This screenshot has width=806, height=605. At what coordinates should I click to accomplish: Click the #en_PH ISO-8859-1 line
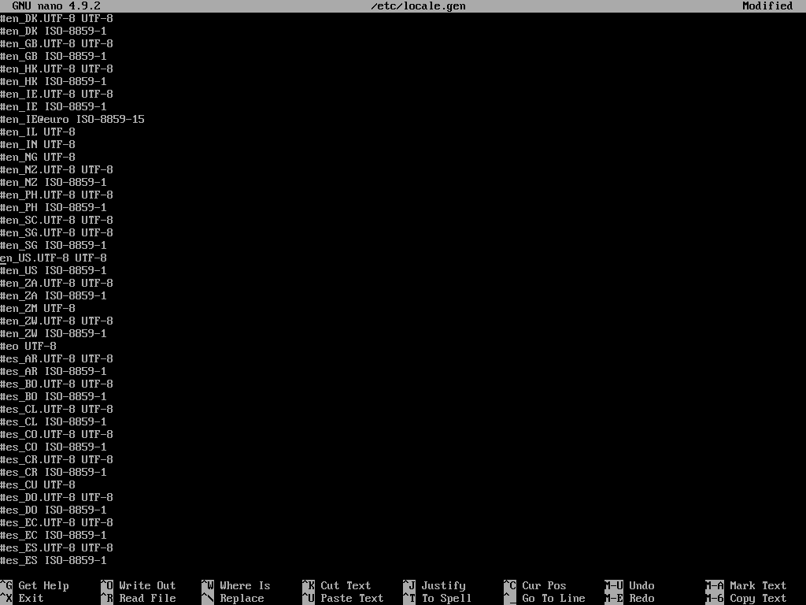[54, 207]
